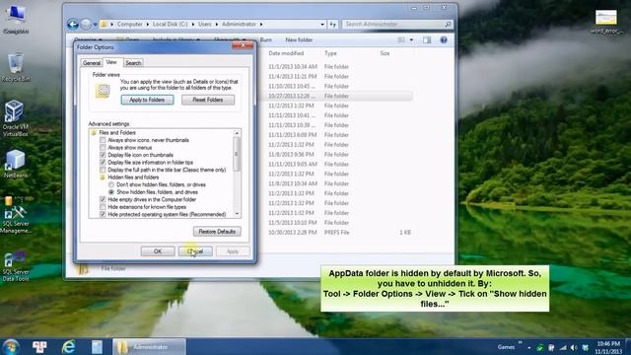Expand the arrow after Local Disk (C:) breadcrumb

pos(193,24)
